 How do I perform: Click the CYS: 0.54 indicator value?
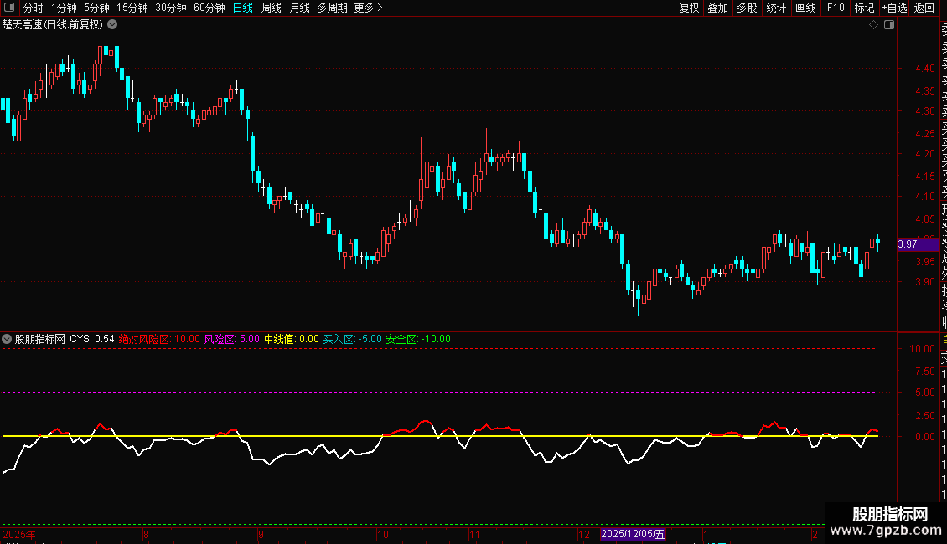click(92, 339)
